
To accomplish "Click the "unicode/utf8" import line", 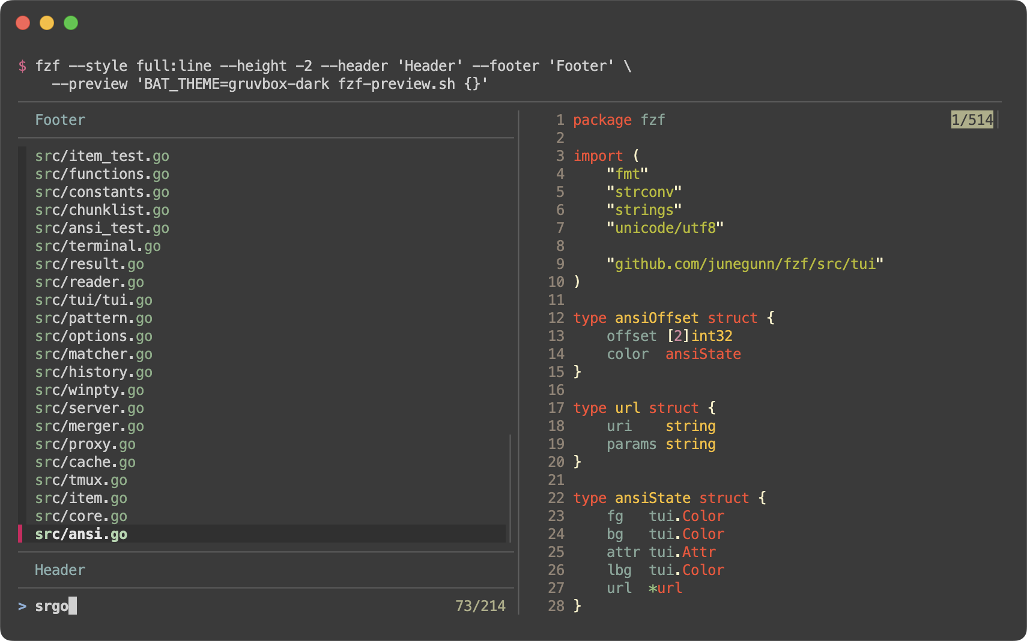I will (665, 228).
